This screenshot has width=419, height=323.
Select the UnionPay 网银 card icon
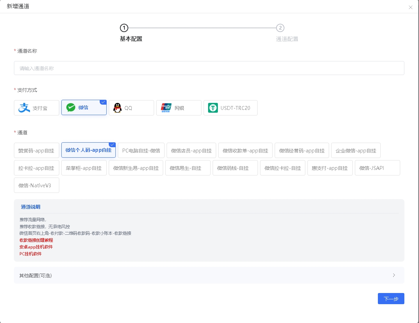click(166, 108)
